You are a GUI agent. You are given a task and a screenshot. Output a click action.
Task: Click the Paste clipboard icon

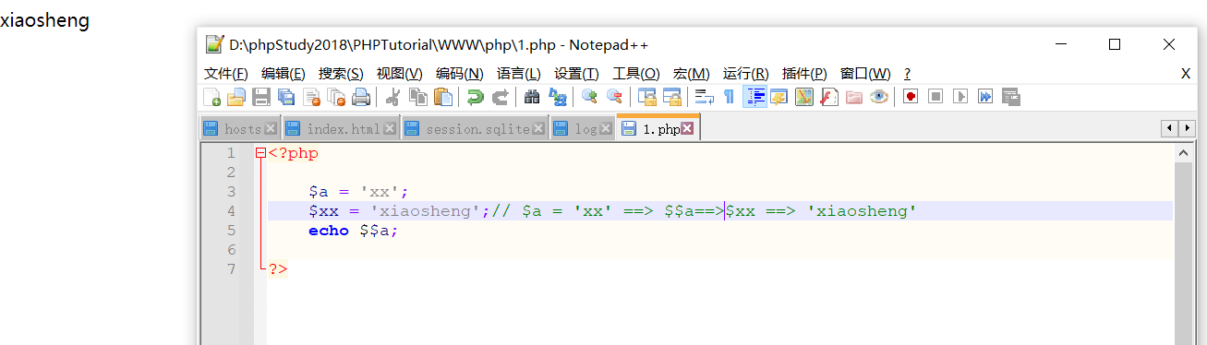click(x=443, y=96)
